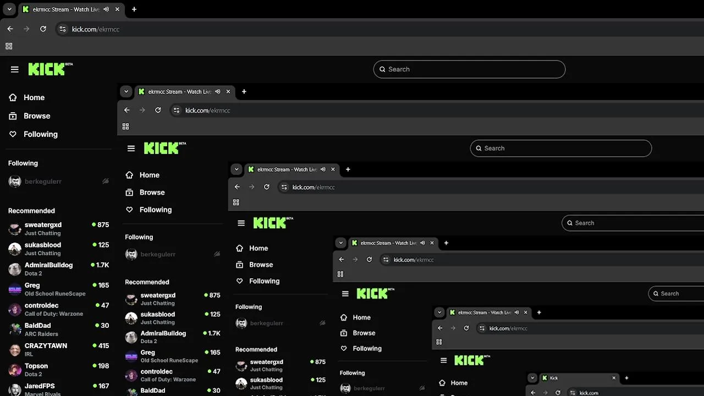Open the apps grid in the fourth nested window
Viewport: 704px width, 396px height.
(x=340, y=274)
